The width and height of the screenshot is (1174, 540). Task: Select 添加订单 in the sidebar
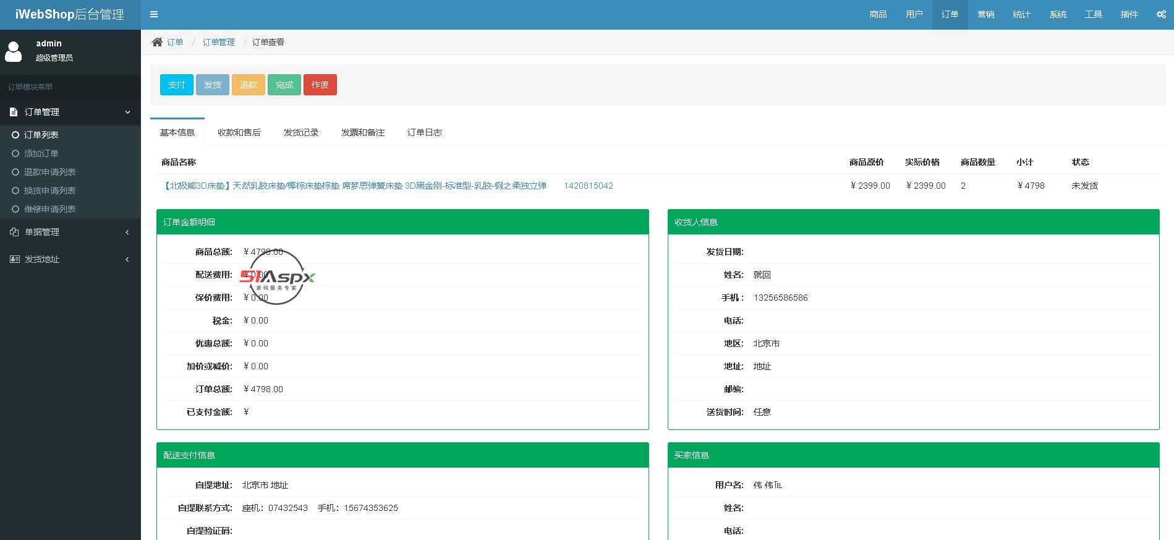[41, 153]
